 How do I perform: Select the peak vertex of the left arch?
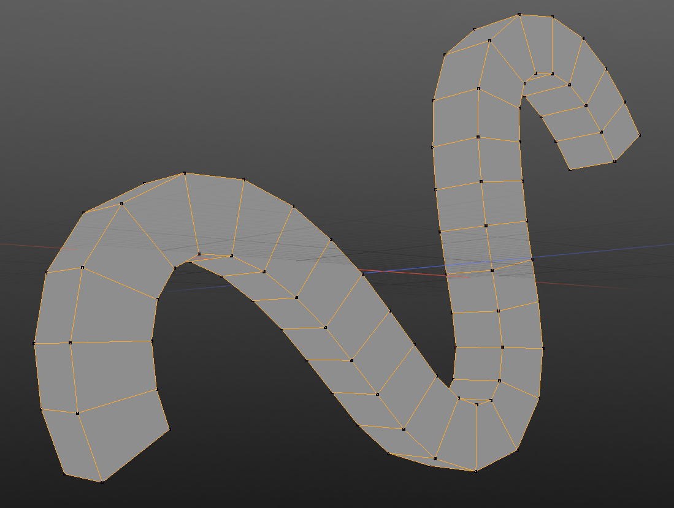185,173
